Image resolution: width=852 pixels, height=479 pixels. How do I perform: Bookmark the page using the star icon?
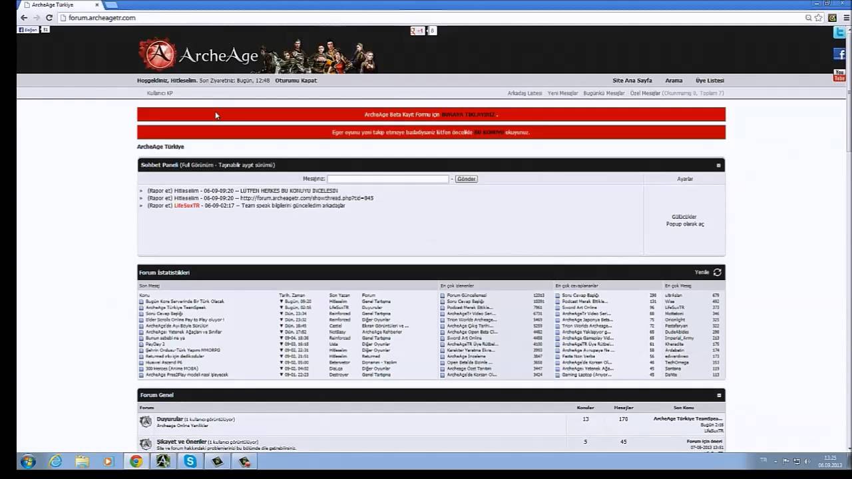pos(819,18)
